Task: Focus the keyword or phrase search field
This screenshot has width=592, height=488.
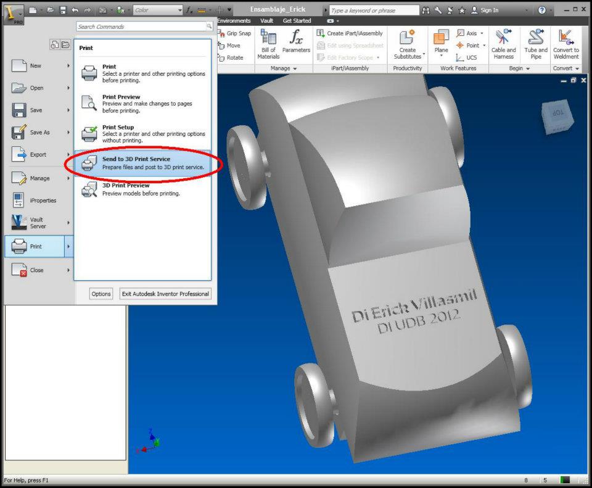Action: [x=374, y=10]
